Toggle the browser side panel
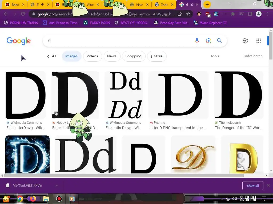 click(250, 14)
